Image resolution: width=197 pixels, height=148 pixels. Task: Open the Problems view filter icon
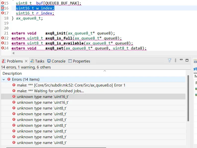click(169, 60)
